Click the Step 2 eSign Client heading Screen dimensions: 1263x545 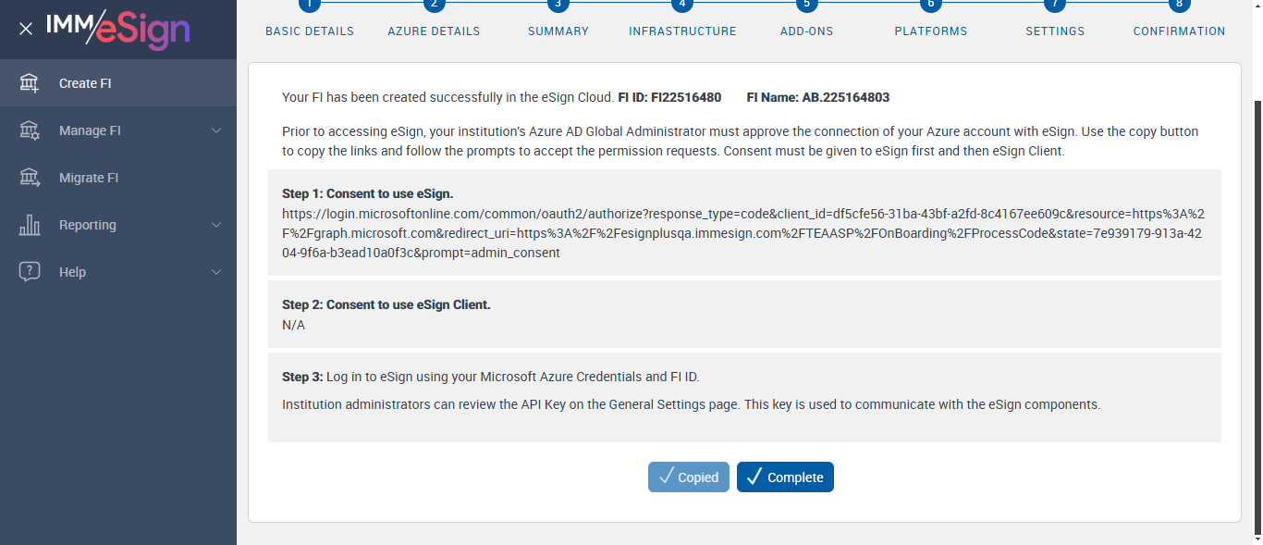[386, 304]
